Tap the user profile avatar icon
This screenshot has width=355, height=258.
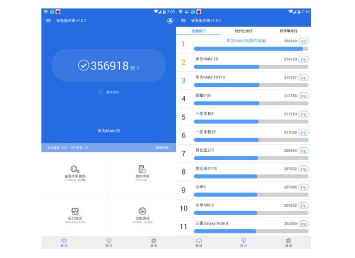[170, 21]
